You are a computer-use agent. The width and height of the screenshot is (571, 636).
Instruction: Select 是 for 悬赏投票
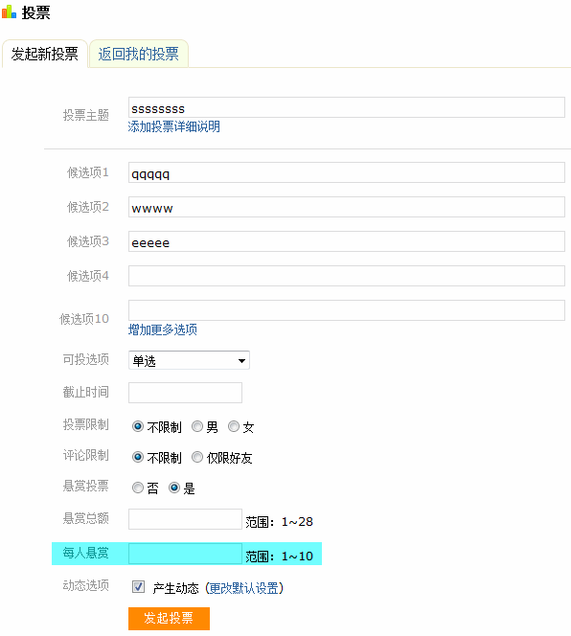coord(174,488)
